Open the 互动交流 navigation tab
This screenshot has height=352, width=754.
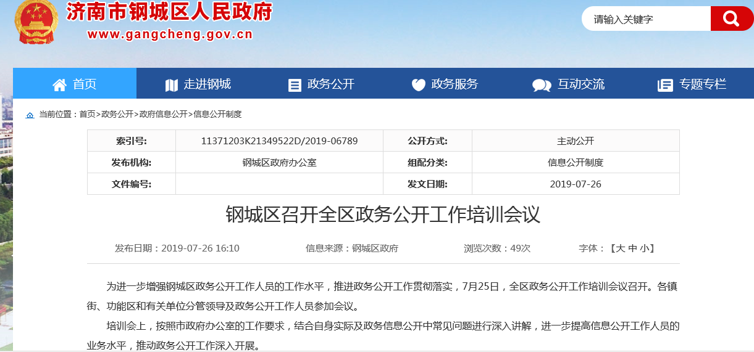569,83
